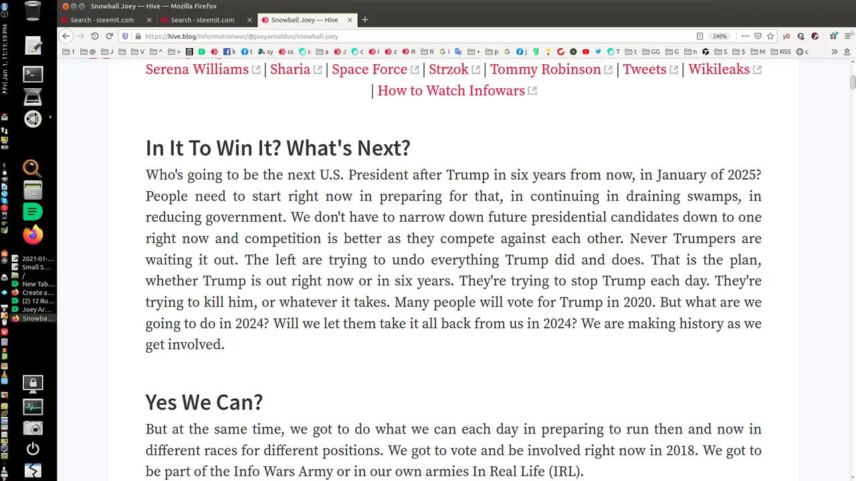Switch to the 'Small S...' window in the window list
856x481 pixels.
[33, 267]
